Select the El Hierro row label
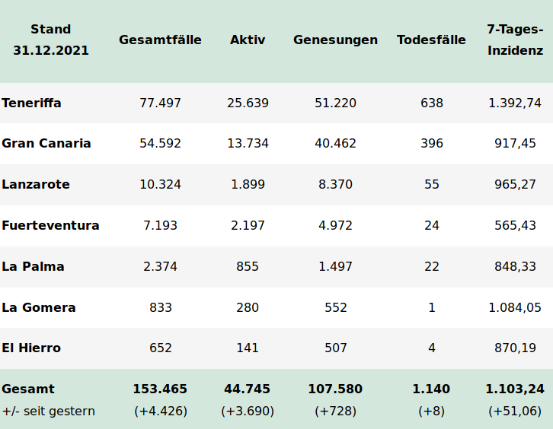Screen dimensions: 553x429 (31, 348)
